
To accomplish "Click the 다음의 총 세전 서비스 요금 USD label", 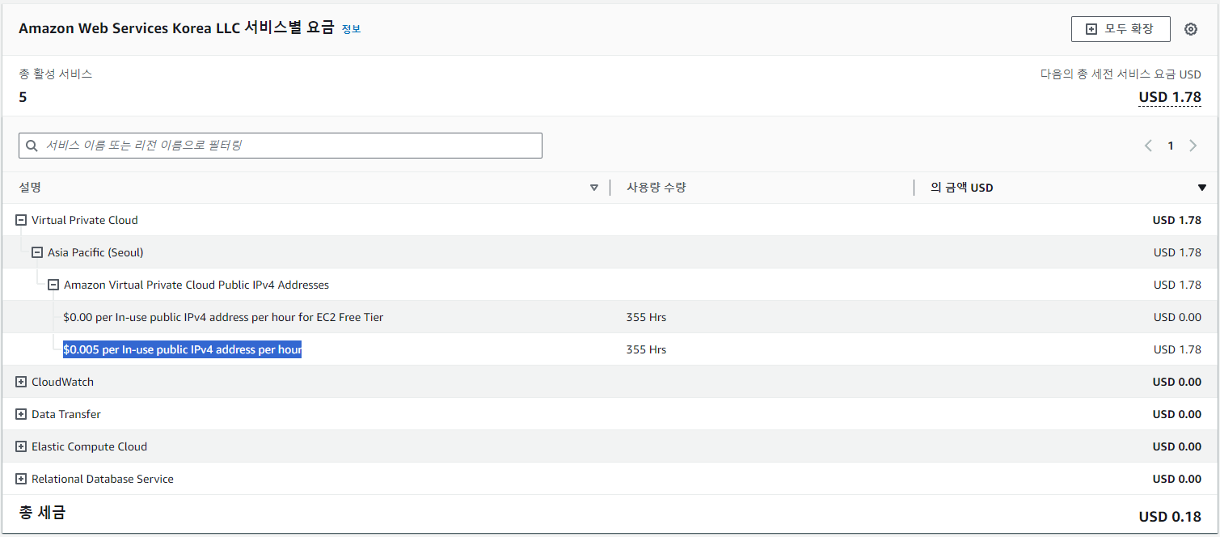I will (x=1121, y=74).
